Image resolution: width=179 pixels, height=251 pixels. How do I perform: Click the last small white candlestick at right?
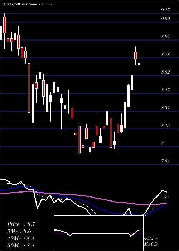pyautogui.click(x=139, y=64)
